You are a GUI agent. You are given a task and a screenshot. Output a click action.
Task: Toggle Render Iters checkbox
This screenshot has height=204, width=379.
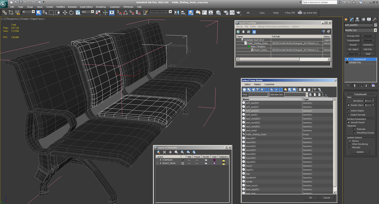349,105
